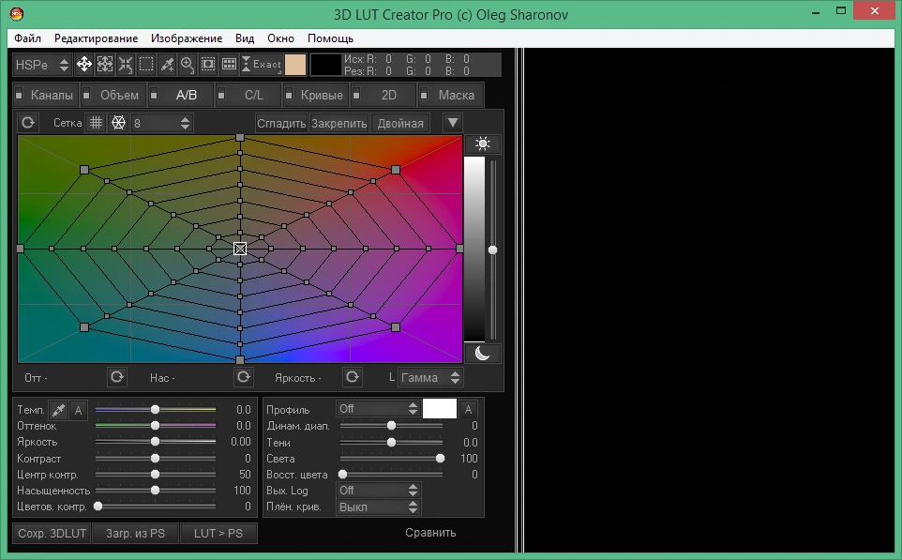The image size is (902, 560).
Task: Open the color chart grid icon
Action: click(x=229, y=65)
